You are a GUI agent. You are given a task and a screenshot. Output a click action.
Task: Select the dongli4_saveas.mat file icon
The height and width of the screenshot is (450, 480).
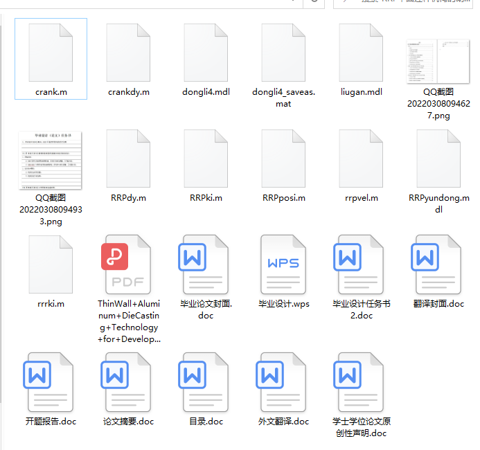click(x=283, y=53)
